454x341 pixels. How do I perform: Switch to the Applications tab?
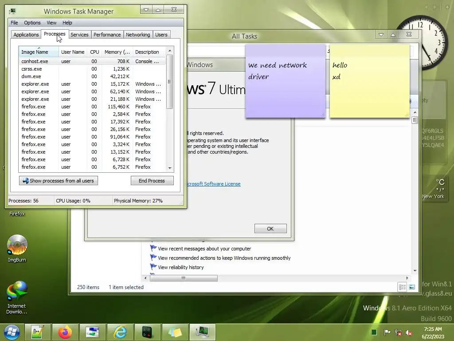point(26,35)
